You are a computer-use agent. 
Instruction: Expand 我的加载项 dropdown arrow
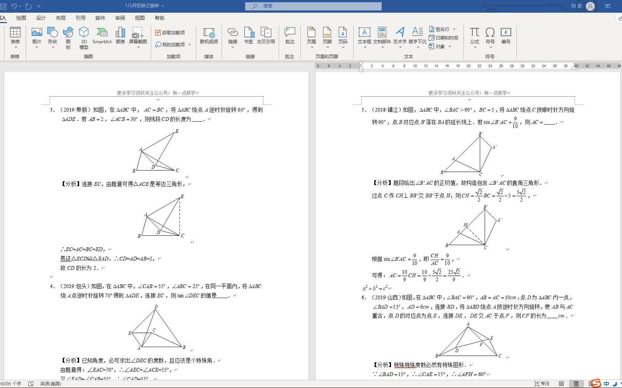coord(190,44)
